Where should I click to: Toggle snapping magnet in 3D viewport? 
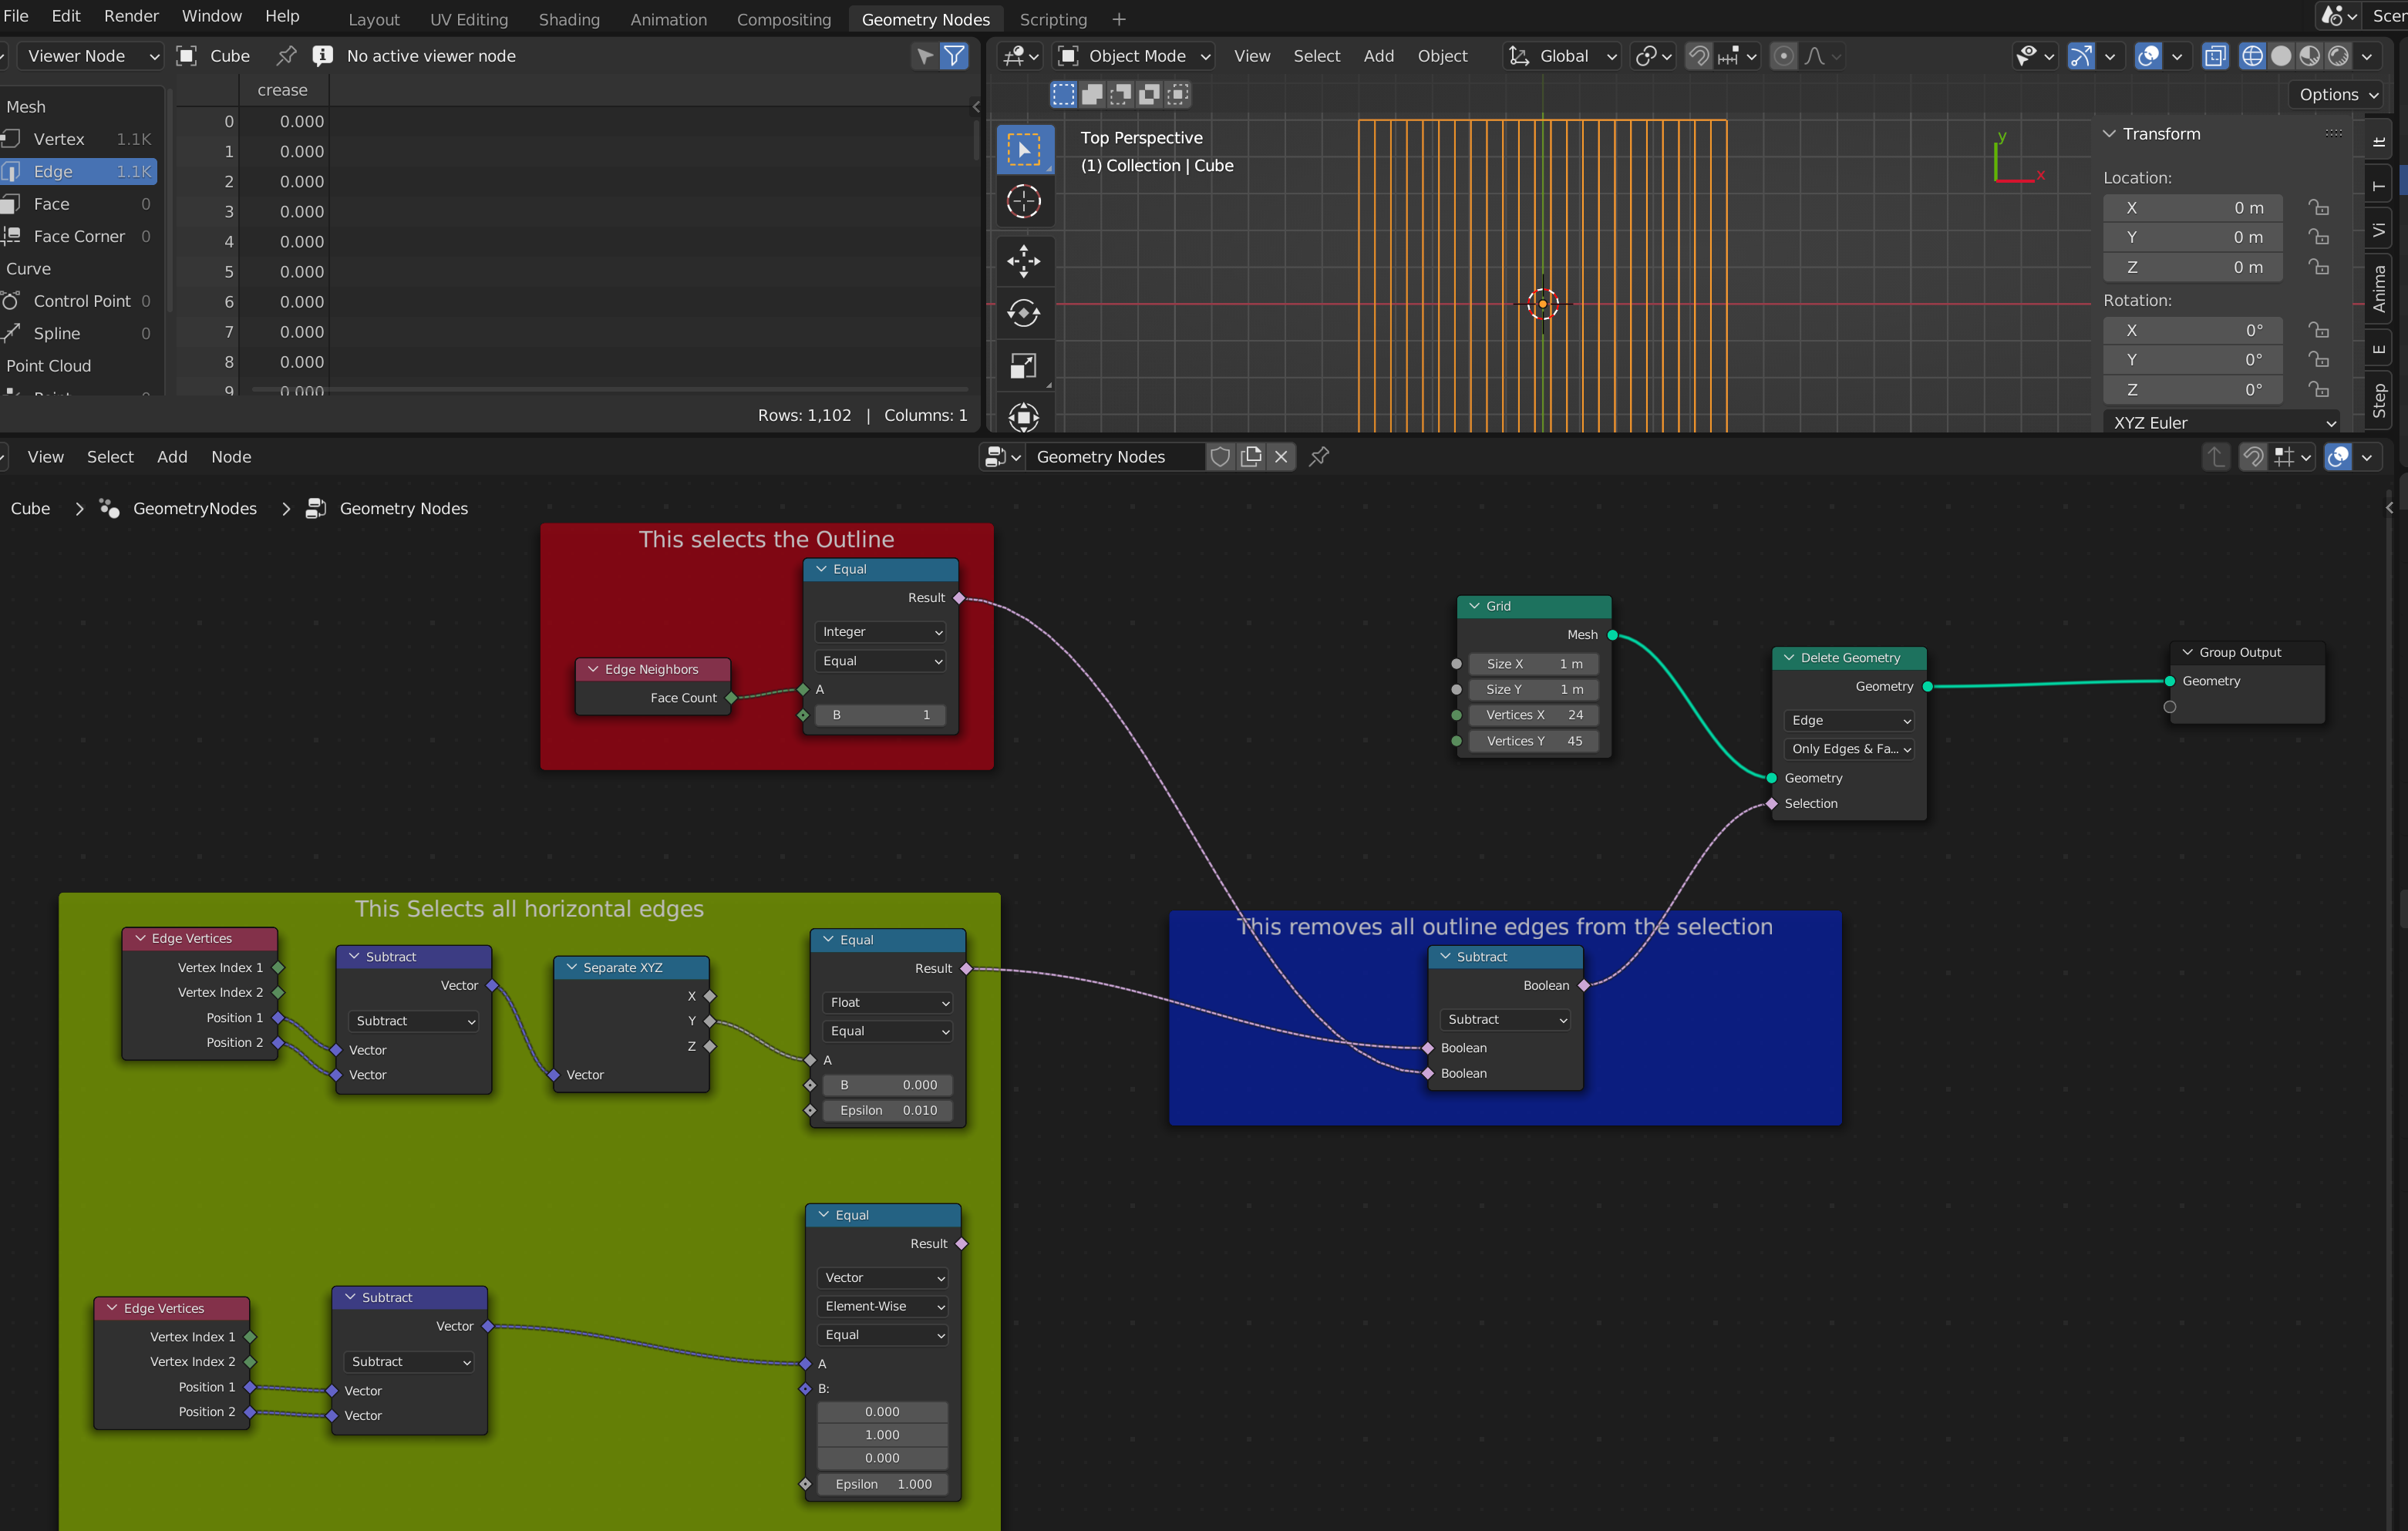pos(1698,56)
